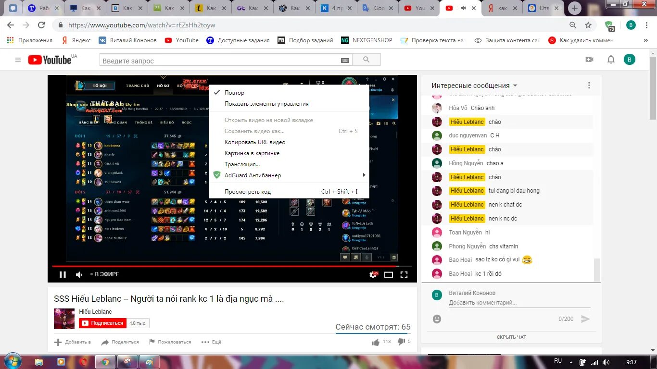Seek on the red video progress bar
Screen dimensions: 657x369
click(x=232, y=266)
